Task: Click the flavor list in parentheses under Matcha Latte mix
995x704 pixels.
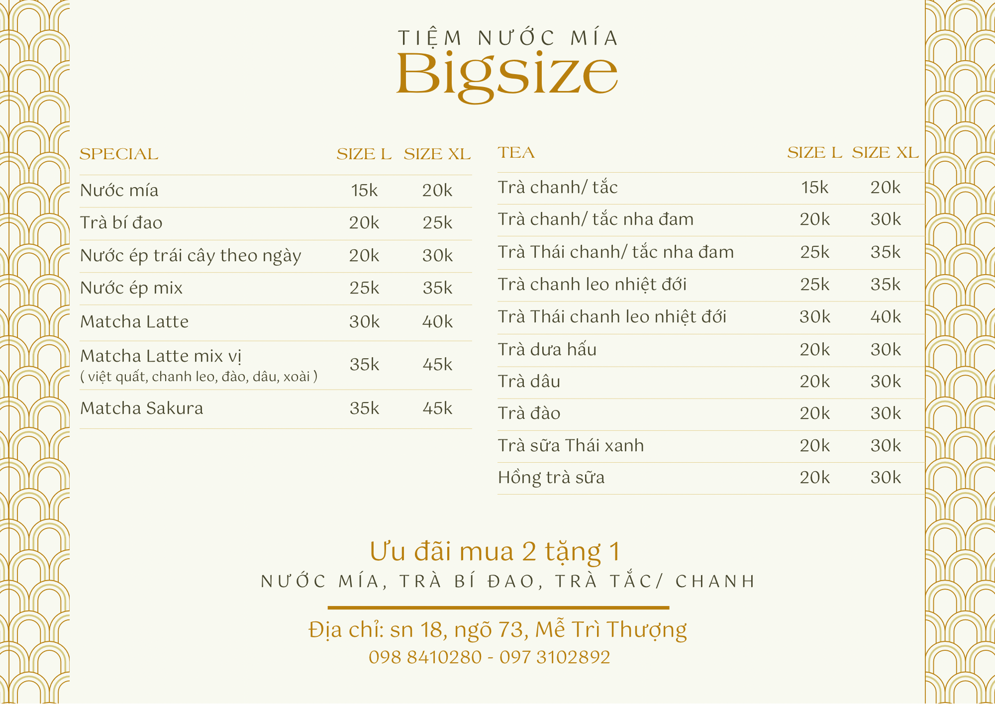Action: pyautogui.click(x=199, y=377)
